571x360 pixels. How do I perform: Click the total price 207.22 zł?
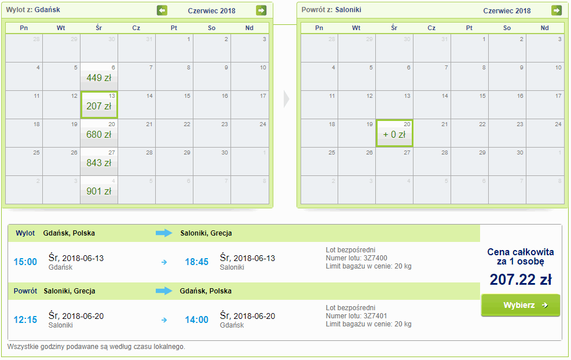[520, 280]
